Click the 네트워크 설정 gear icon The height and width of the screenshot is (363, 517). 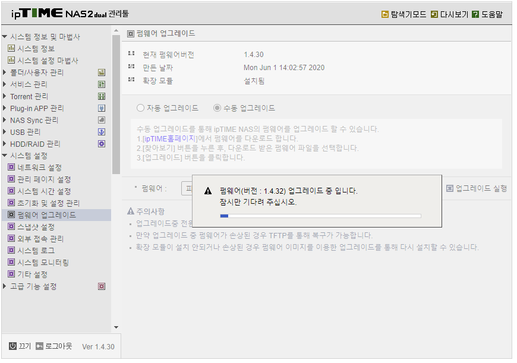coord(11,167)
